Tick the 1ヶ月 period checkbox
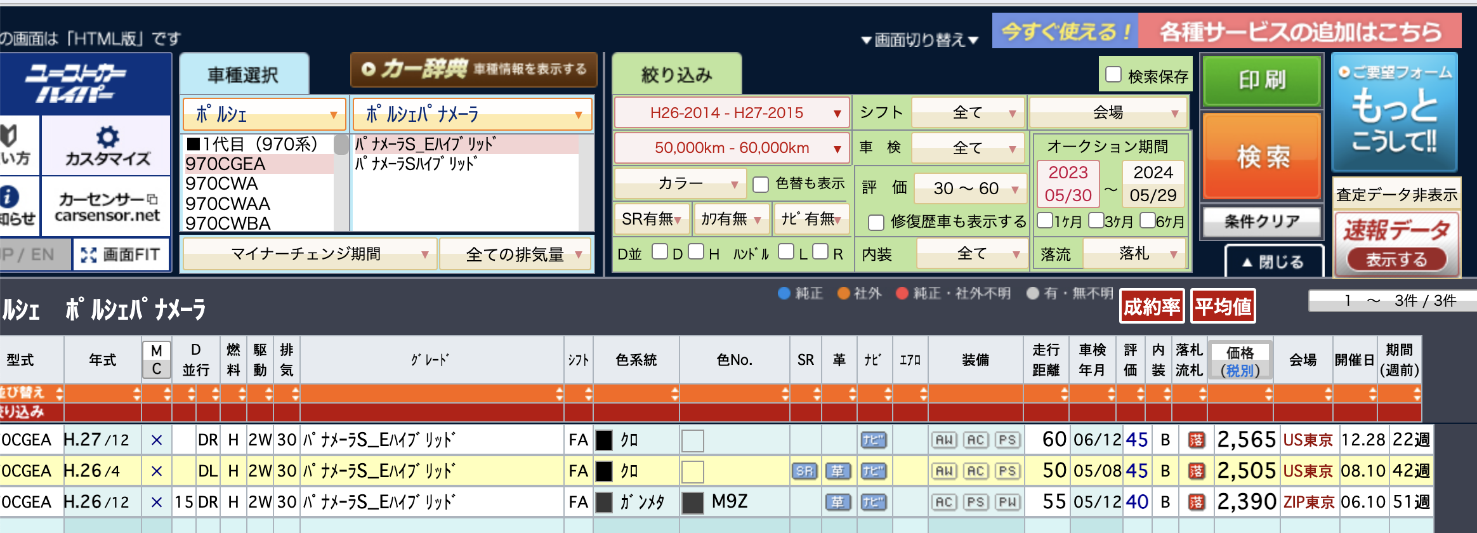 [1044, 220]
